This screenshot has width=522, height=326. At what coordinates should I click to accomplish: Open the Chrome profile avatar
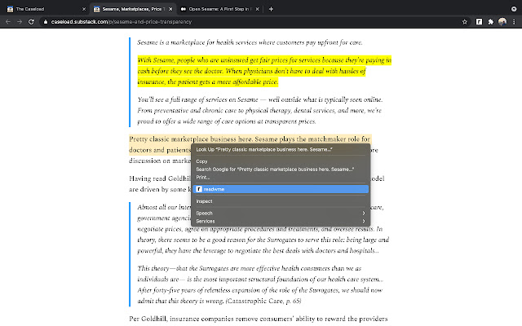(502, 22)
